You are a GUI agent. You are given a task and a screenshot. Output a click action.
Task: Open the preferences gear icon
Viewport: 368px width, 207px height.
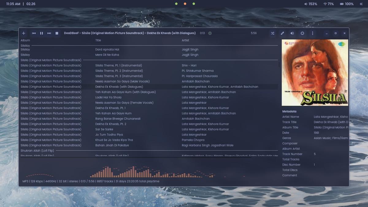302,33
